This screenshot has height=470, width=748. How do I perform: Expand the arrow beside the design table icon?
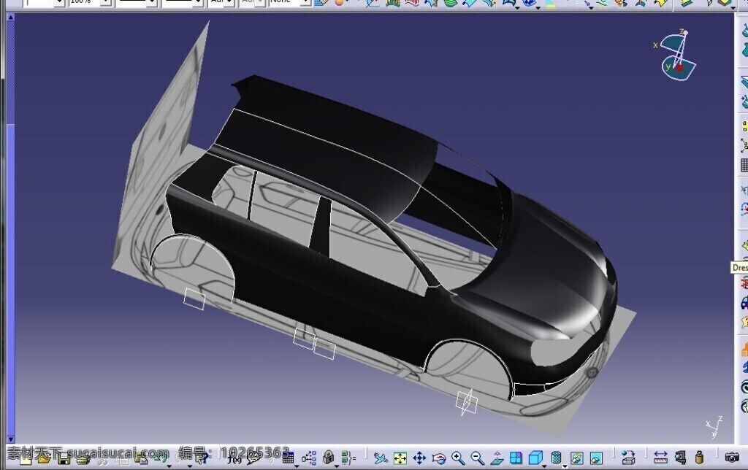[x=297, y=466]
